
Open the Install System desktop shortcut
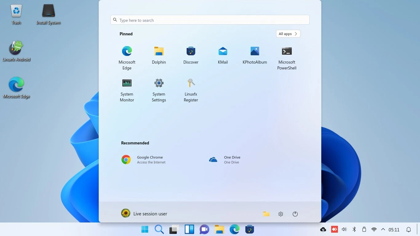coord(48,14)
